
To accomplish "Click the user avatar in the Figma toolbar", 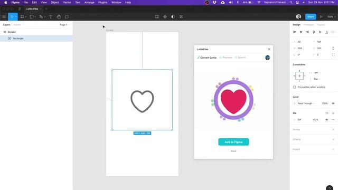I will (298, 16).
